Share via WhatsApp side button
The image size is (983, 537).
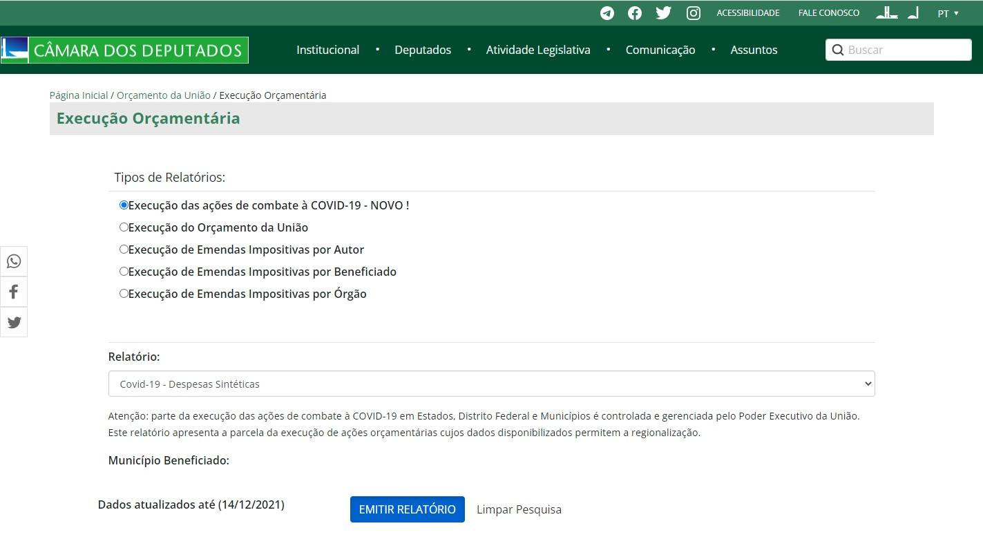coord(14,261)
